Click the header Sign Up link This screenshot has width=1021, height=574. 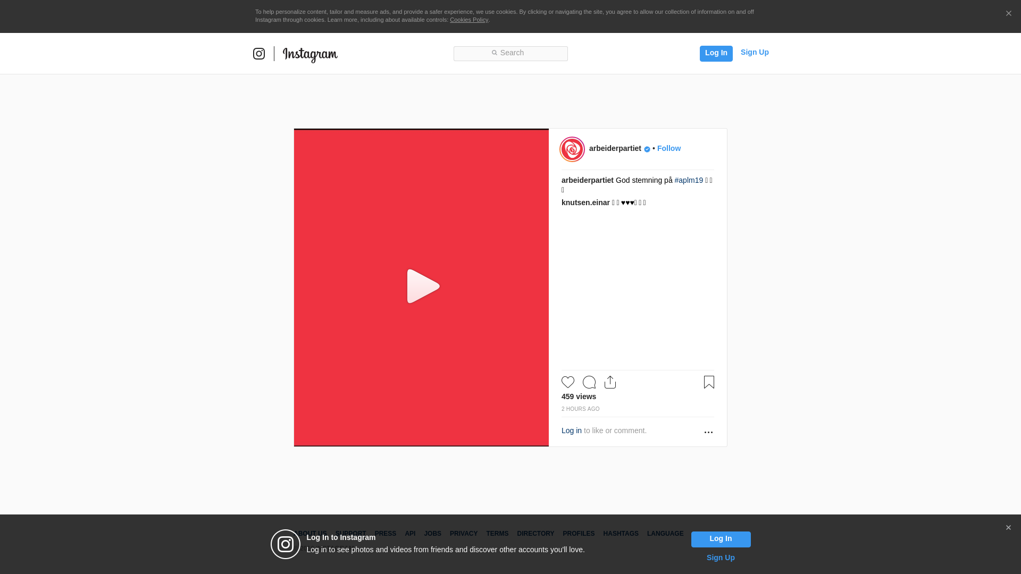754,52
